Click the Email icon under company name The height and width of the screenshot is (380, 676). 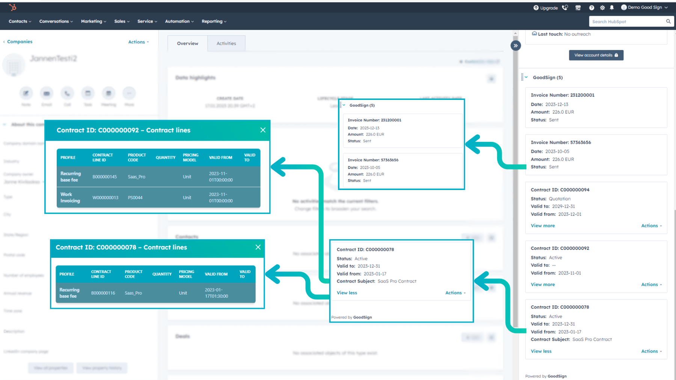[47, 93]
